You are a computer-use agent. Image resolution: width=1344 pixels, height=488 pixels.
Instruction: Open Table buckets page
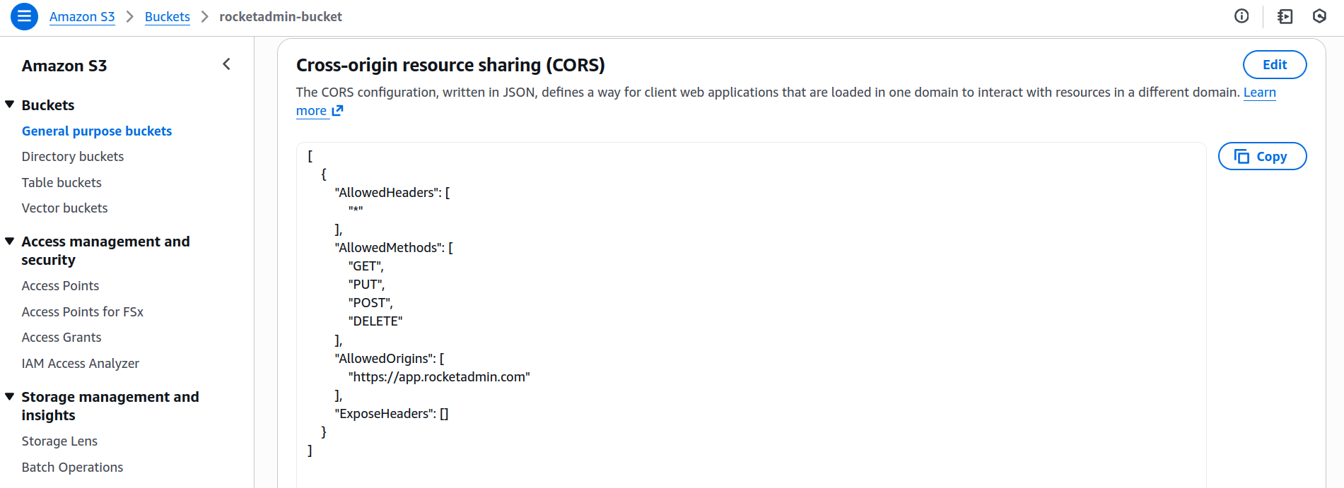click(x=62, y=183)
